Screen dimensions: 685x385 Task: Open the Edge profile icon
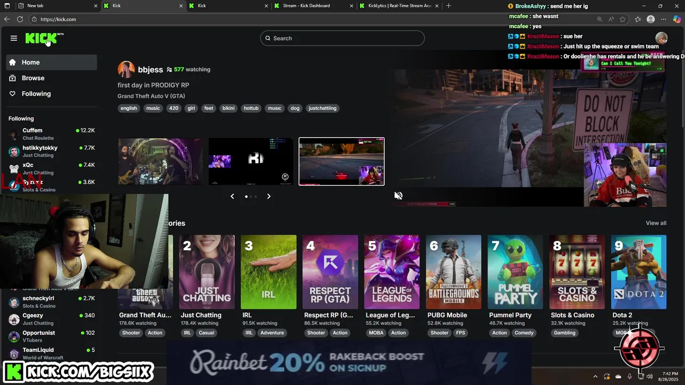pos(651,19)
